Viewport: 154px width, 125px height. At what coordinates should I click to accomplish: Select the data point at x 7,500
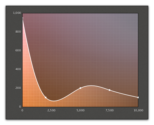click(110, 90)
